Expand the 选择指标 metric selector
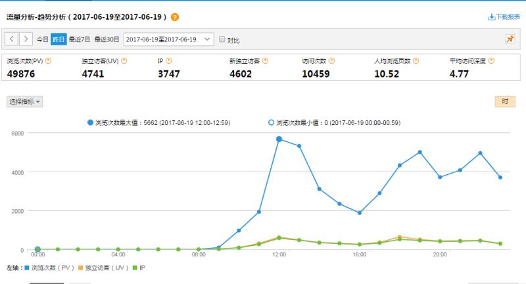 pyautogui.click(x=25, y=101)
